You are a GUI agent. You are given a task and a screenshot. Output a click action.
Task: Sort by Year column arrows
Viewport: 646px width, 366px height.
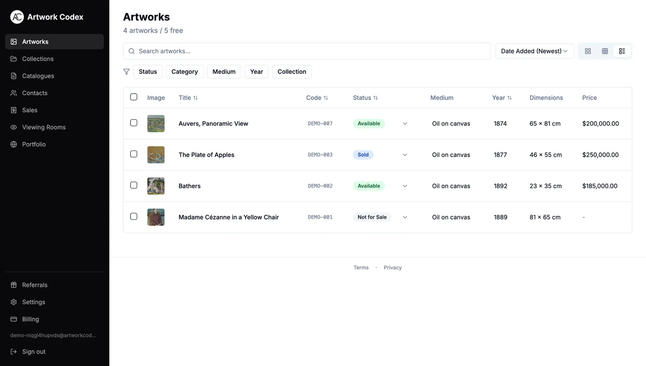click(510, 98)
